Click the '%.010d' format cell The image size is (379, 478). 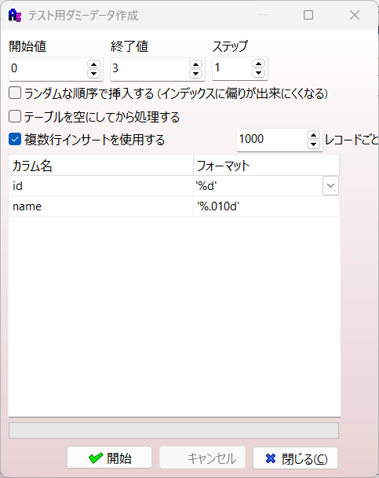266,206
